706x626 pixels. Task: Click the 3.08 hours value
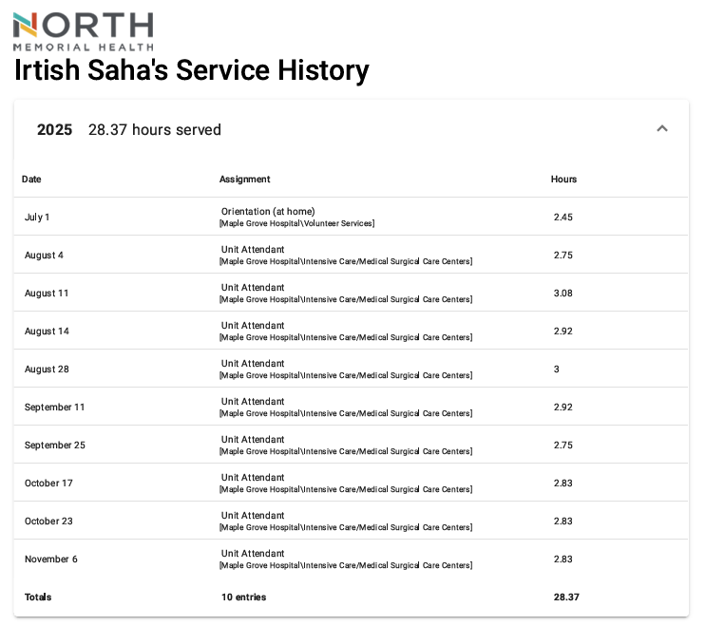click(x=563, y=293)
